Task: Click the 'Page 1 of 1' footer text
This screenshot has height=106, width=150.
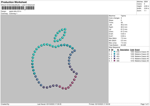Action: [145, 104]
